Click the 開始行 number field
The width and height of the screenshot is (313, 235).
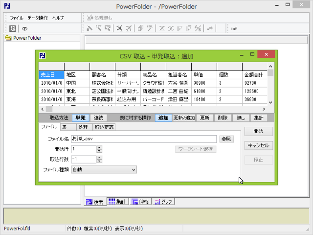click(x=84, y=149)
